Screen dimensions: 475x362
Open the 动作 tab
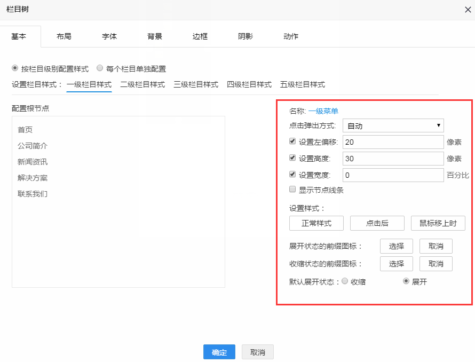click(x=291, y=36)
